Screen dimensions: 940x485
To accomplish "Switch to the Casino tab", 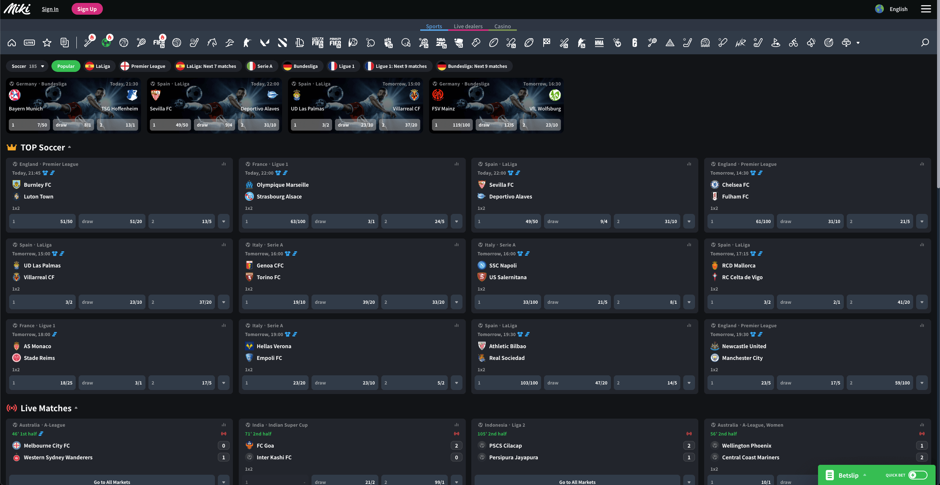I will 503,26.
